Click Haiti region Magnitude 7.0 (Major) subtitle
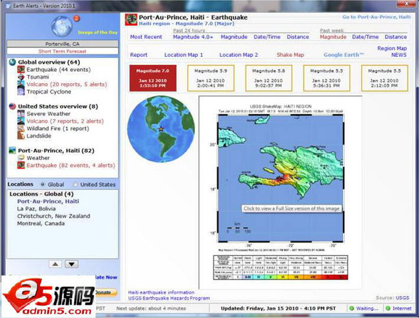This screenshot has width=419, height=318. (x=186, y=23)
